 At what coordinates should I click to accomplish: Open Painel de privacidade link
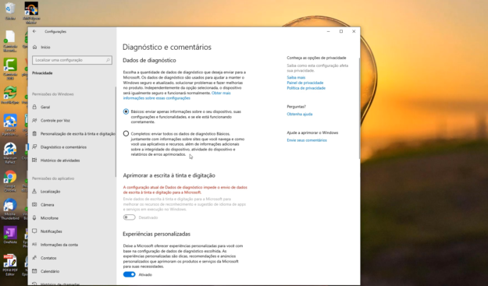[305, 83]
